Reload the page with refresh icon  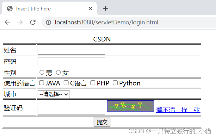(33, 22)
